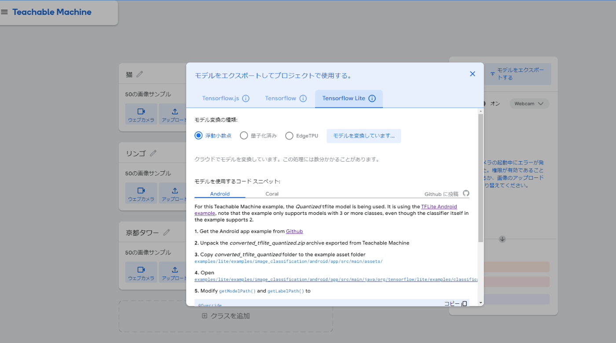Click the upload button in the 京都タワー class
The width and height of the screenshot is (616, 343).
pyautogui.click(x=172, y=273)
